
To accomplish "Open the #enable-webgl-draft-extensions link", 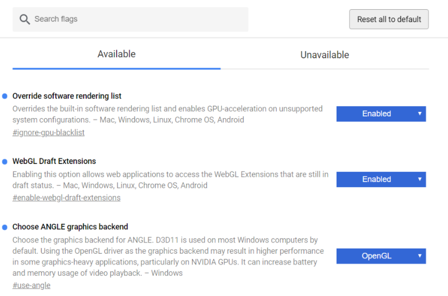I will 67,198.
